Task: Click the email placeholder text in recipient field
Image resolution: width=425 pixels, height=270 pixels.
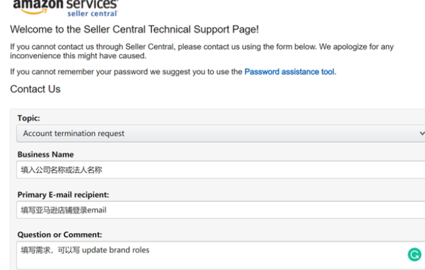Action: coord(64,210)
